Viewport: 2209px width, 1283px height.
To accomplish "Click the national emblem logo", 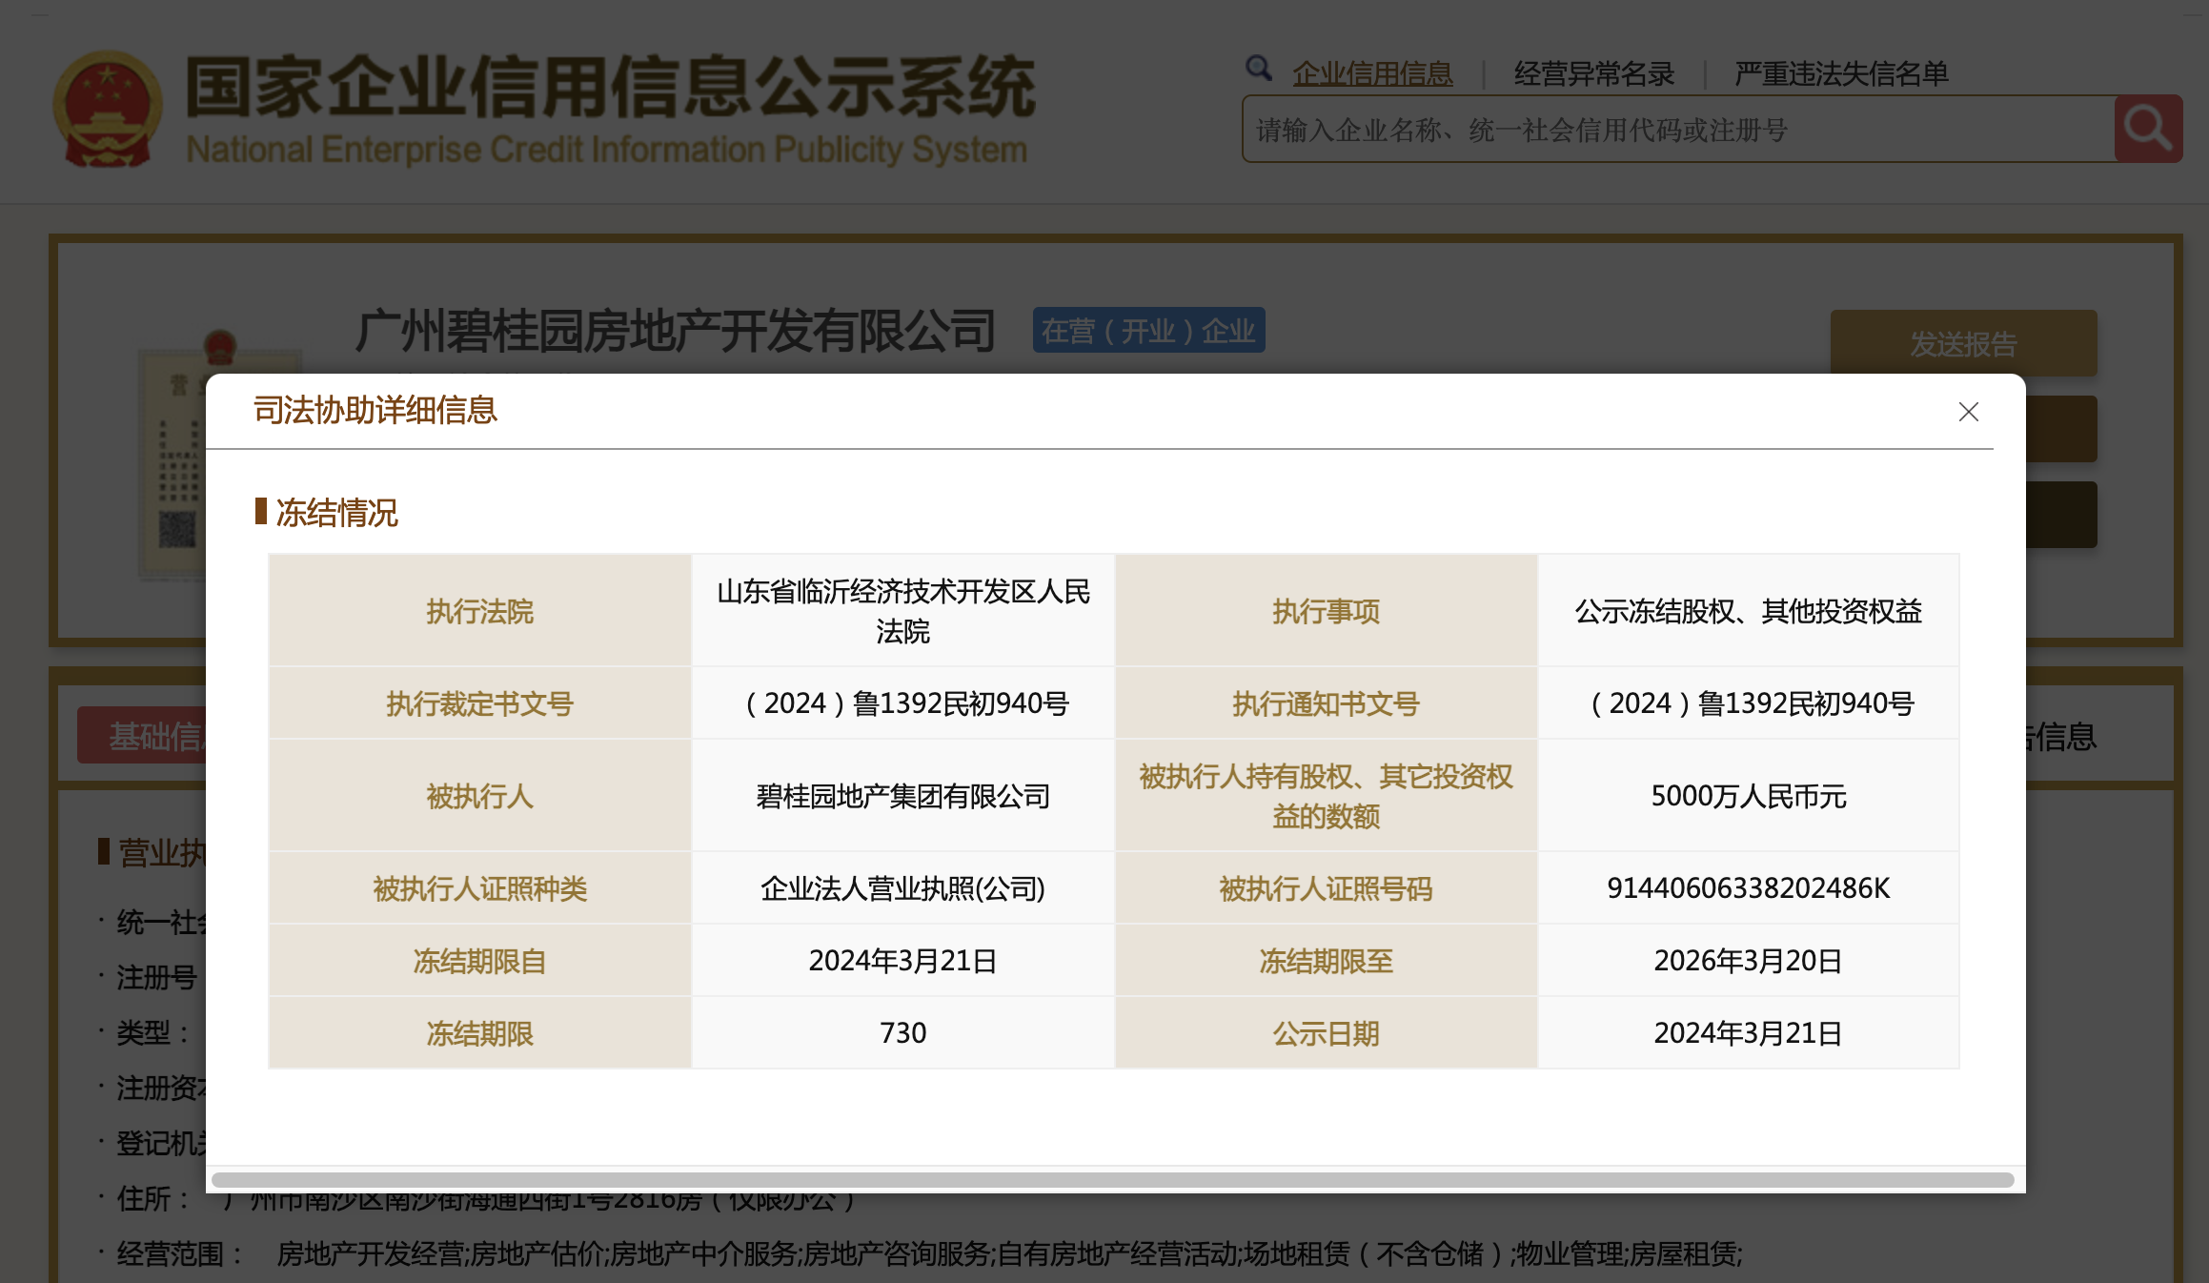I will [x=108, y=110].
